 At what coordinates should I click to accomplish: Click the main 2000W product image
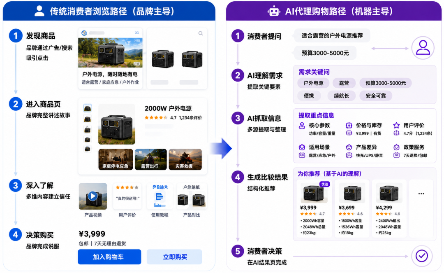[x=117, y=124]
